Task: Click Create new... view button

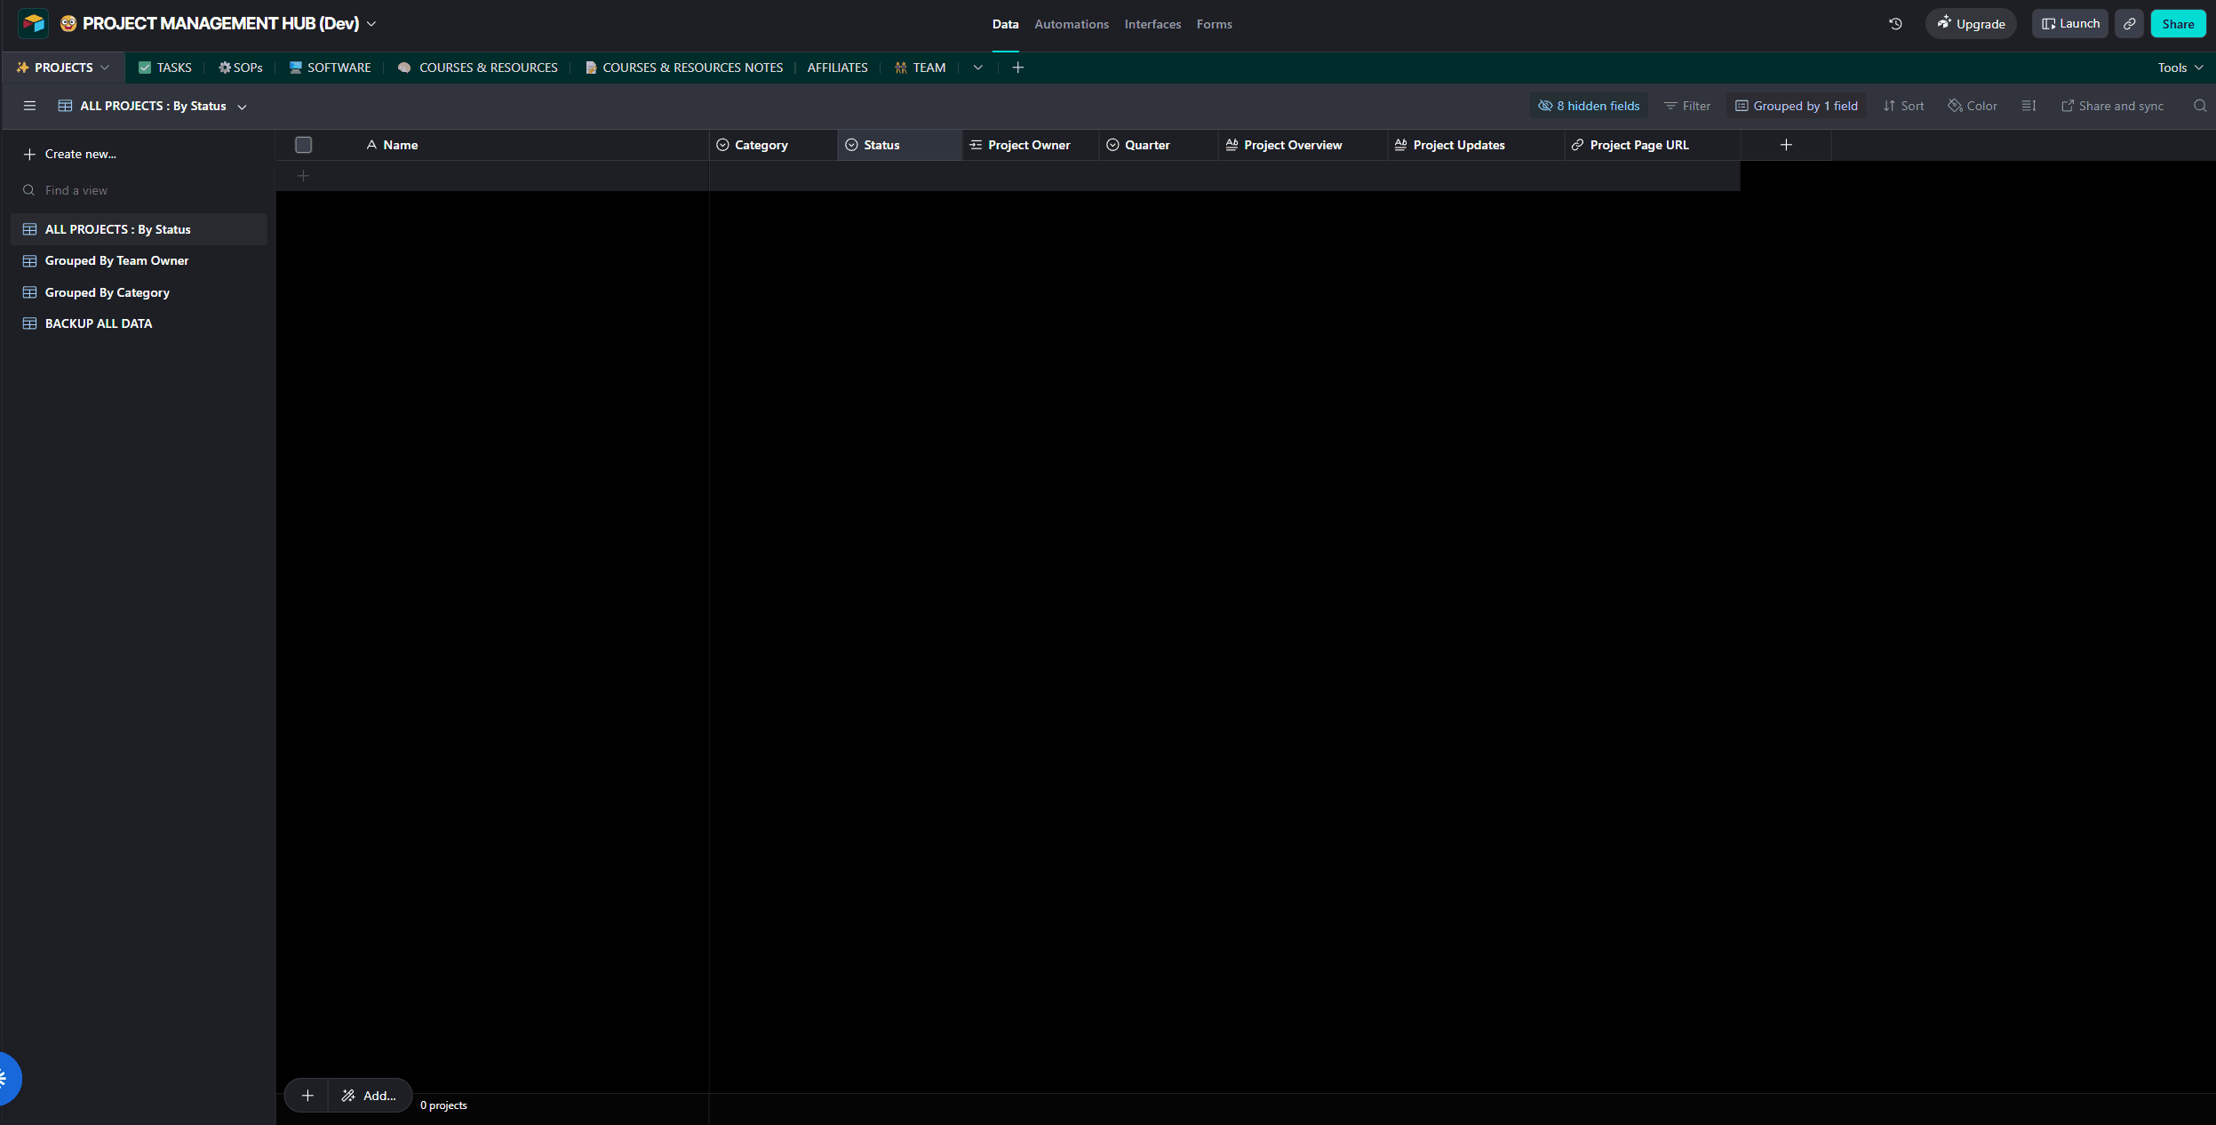Action: click(138, 154)
